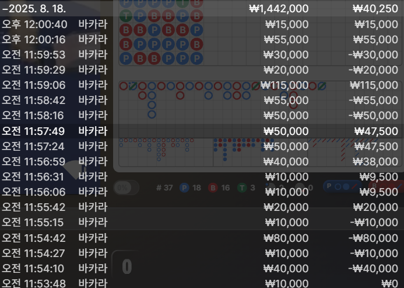Click the ₩0 result amount
The image size is (404, 288).
pos(389,284)
